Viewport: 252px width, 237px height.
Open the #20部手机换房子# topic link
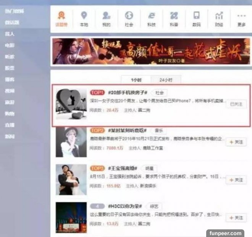pyautogui.click(x=128, y=93)
